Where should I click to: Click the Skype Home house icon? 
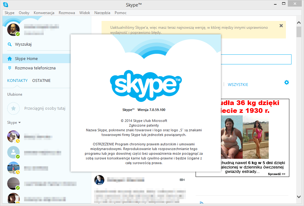click(x=9, y=58)
